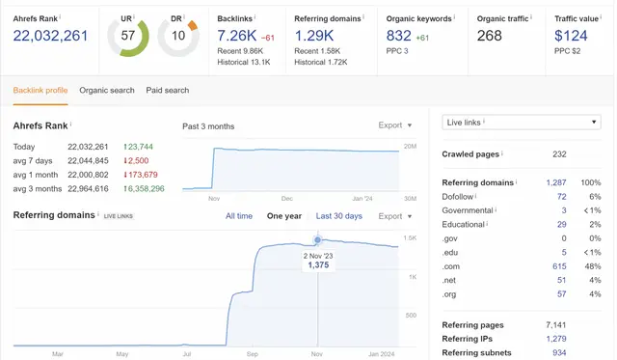Viewport: 617px width, 360px height.
Task: Open the Live links dropdown
Action: pyautogui.click(x=522, y=123)
